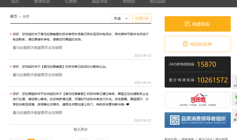Click the 首页 breadcrumb link
237x140 pixels.
coord(14,16)
